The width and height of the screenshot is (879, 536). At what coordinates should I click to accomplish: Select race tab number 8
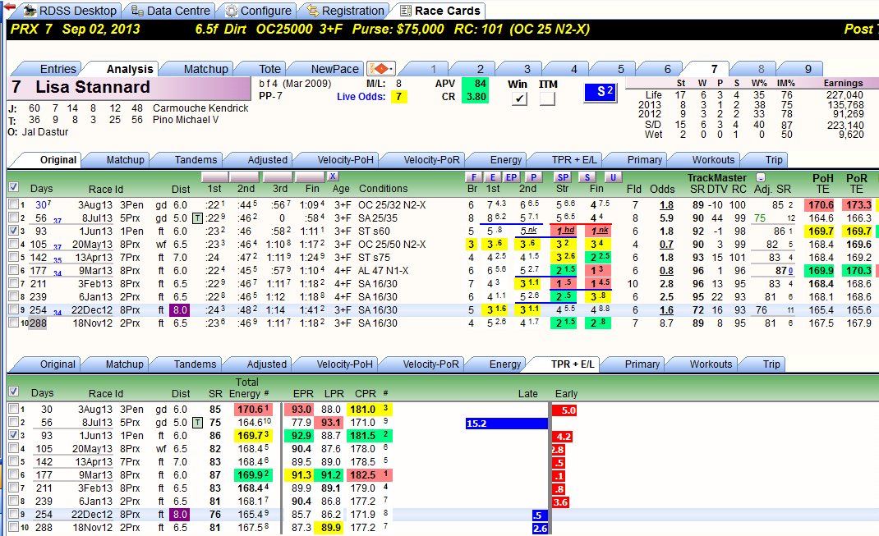(x=761, y=69)
